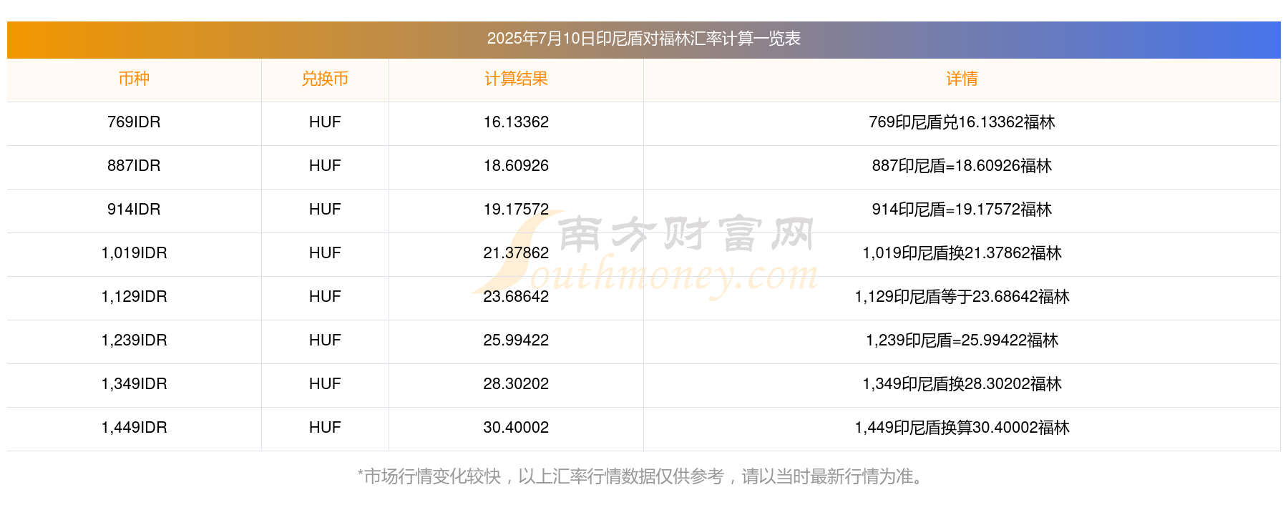Click HUF in the 1,449IDR row

(325, 428)
